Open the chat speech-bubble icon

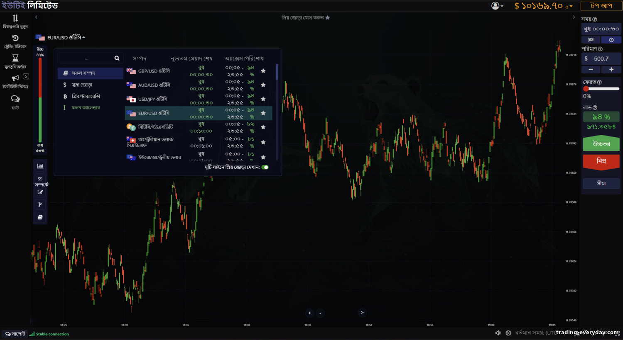click(x=15, y=99)
